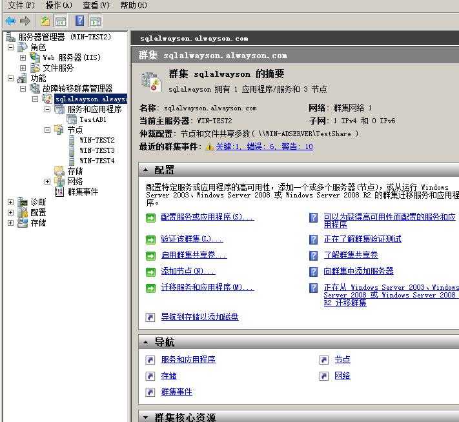Click the green arrow beside 迁移服务和应用程序
Image resolution: width=459 pixels, height=422 pixels.
click(150, 288)
